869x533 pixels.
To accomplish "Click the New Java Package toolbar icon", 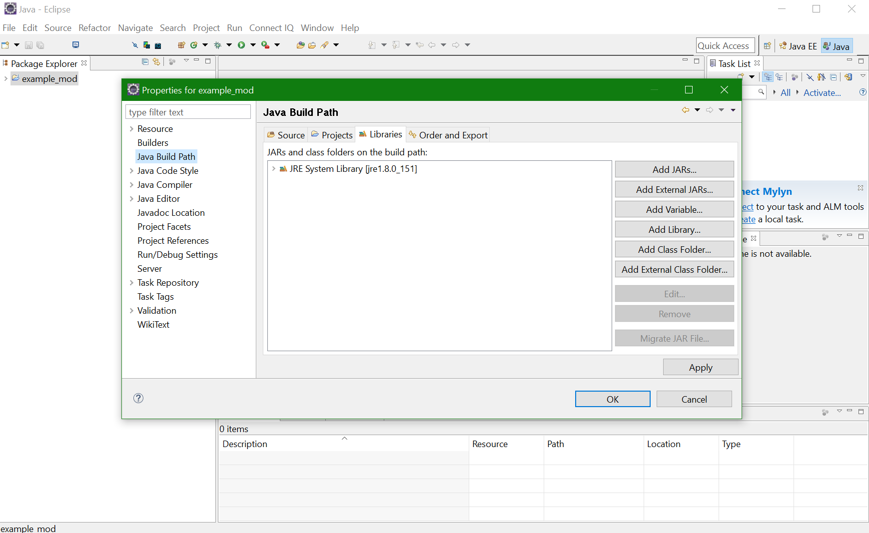I will pyautogui.click(x=181, y=45).
